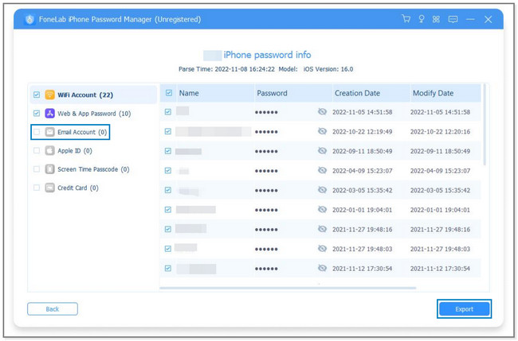Click the iPhone password info heading

[267, 55]
